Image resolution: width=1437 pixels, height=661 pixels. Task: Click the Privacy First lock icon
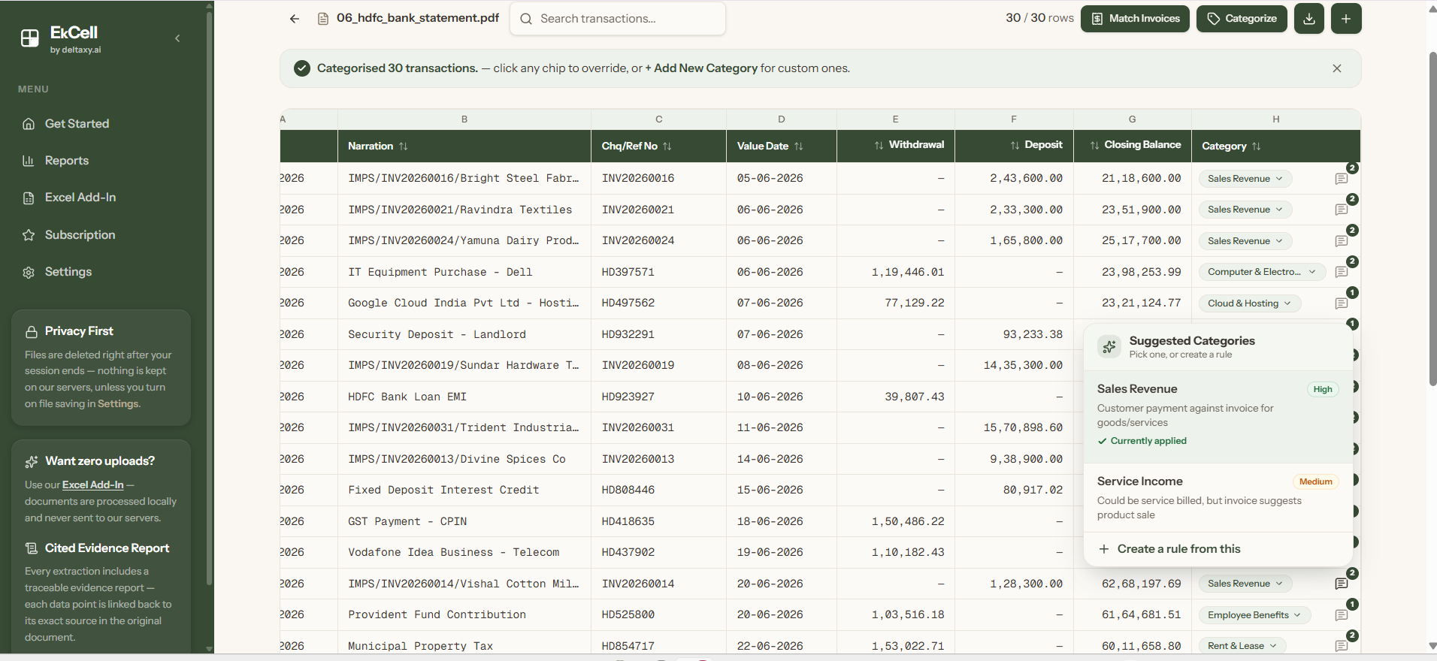point(32,331)
